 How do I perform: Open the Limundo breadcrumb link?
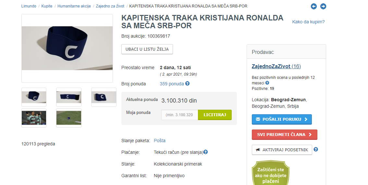(x=29, y=6)
